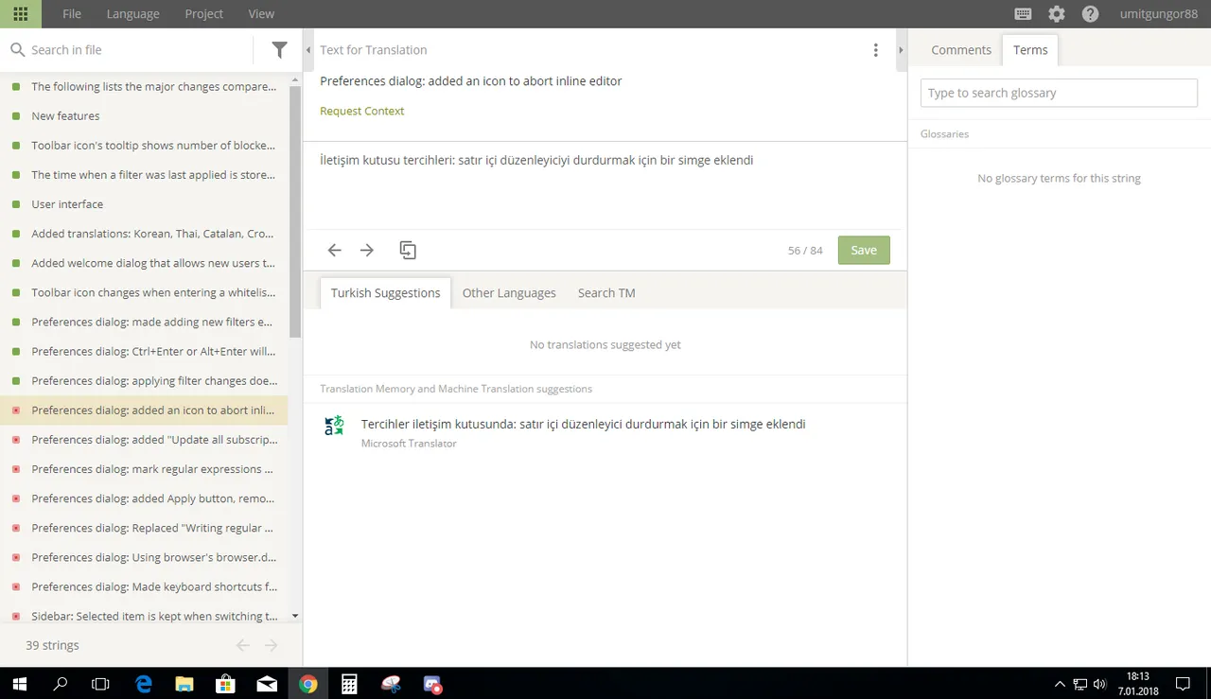Select 'Preferences dialog: made adding new filters' string
Image resolution: width=1211 pixels, height=699 pixels.
coord(144,323)
